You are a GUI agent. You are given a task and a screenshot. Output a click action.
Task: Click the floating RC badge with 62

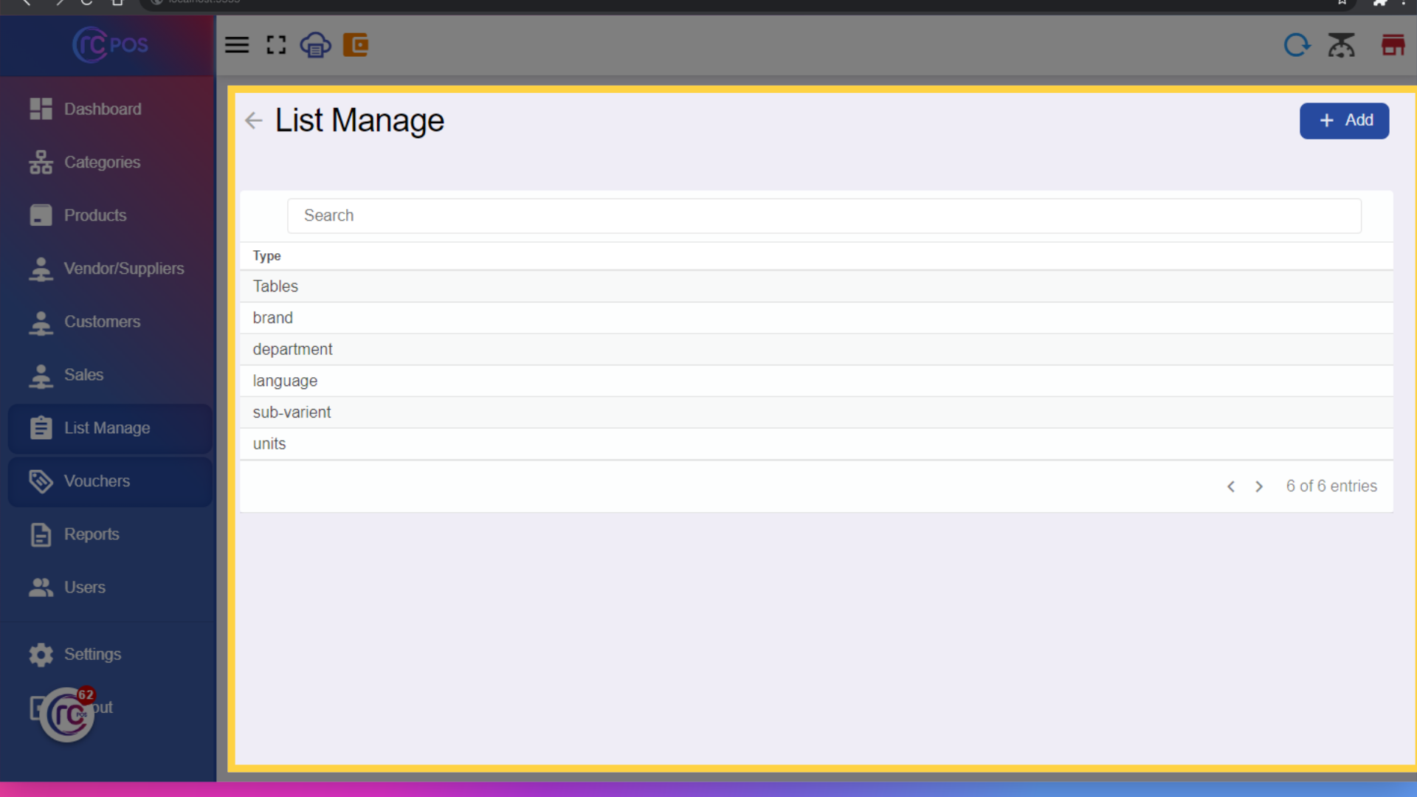tap(68, 714)
